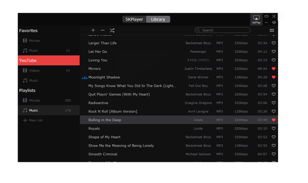The image size is (308, 183).
Task: Click the plus icon beside New List
Action: [x=25, y=120]
